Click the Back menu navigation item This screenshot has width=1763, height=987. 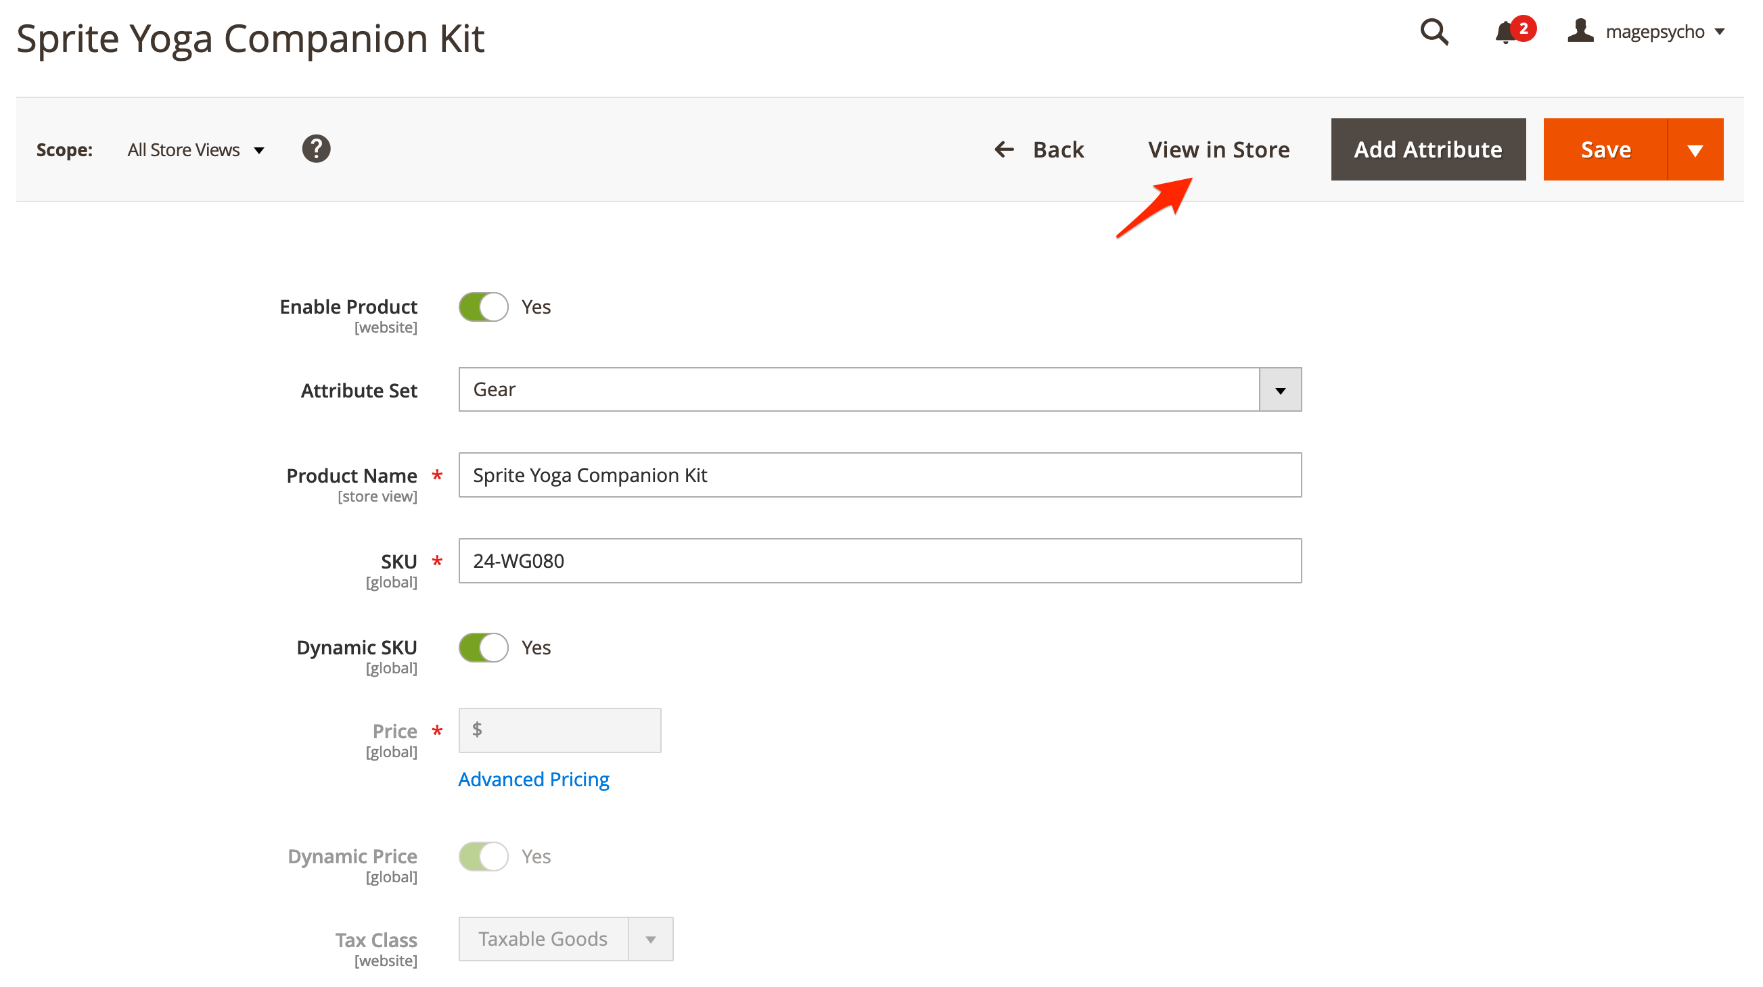coord(1039,149)
